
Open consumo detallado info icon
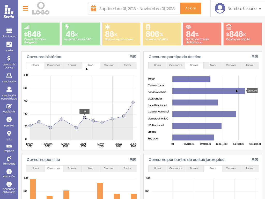(x=9, y=184)
